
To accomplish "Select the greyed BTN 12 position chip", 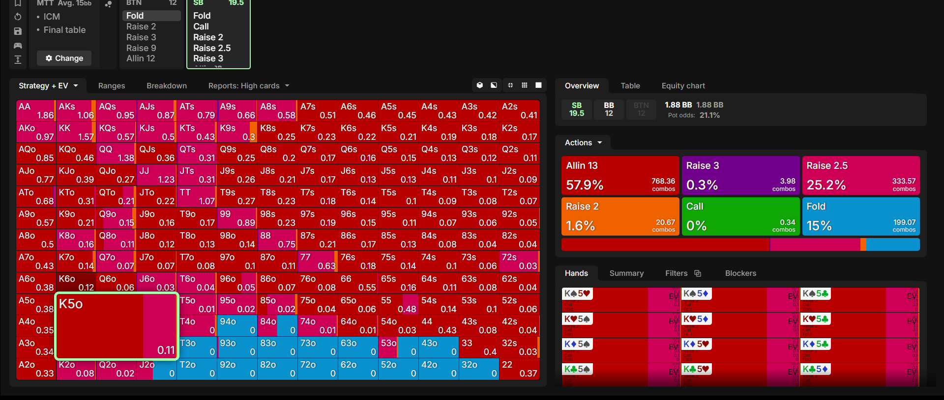I will (x=641, y=109).
